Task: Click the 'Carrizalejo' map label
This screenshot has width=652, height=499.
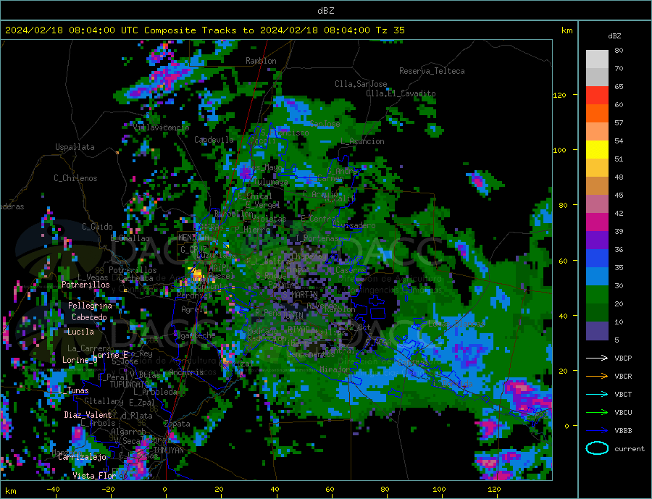Action: (82, 457)
